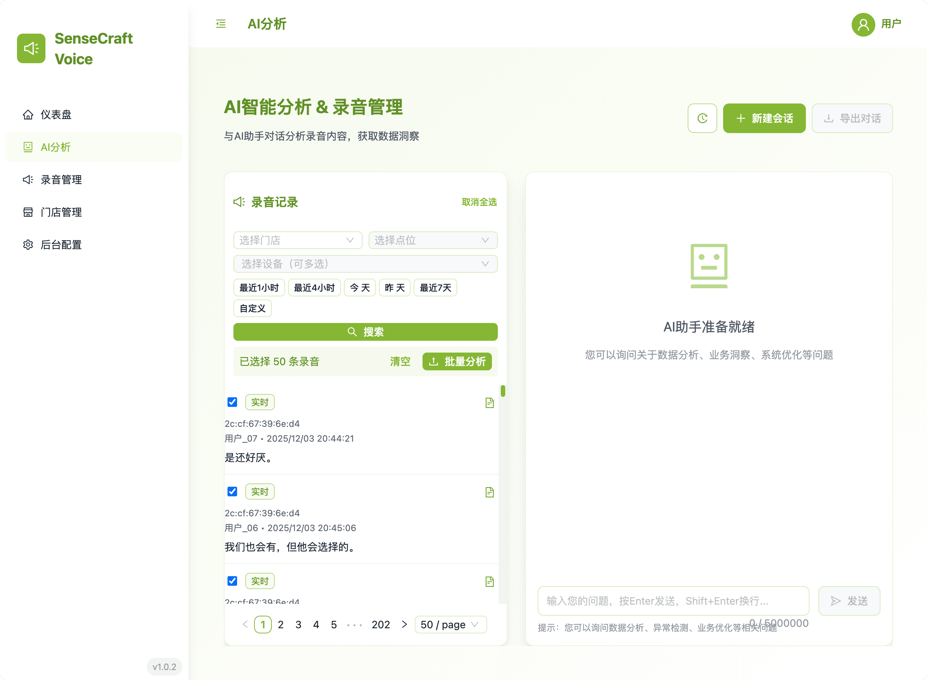This screenshot has height=680, width=927.
Task: Navigate to 门店管理 menu item
Action: (61, 212)
